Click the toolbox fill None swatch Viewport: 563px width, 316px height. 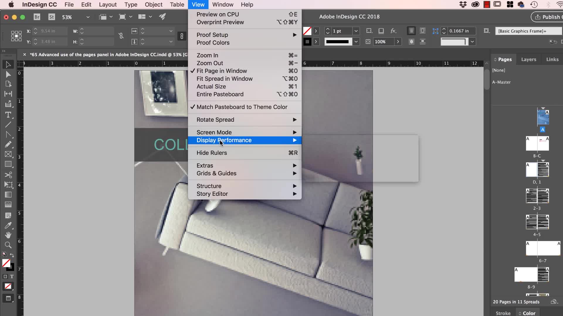point(6,263)
